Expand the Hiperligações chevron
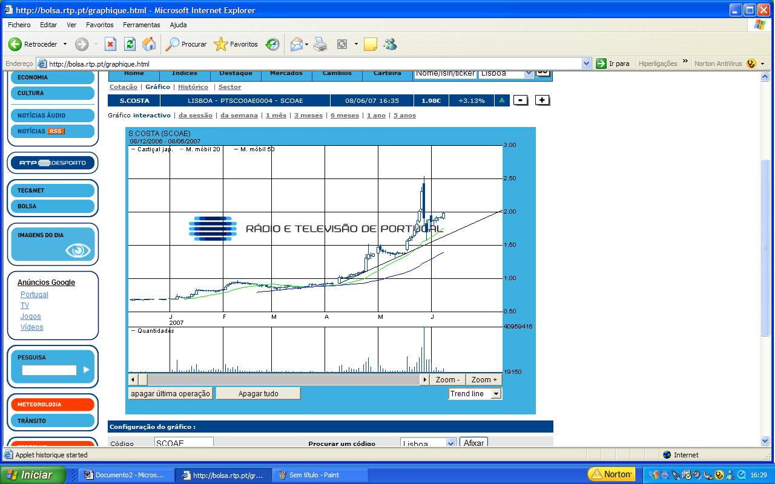Image resolution: width=775 pixels, height=484 pixels. (x=685, y=62)
